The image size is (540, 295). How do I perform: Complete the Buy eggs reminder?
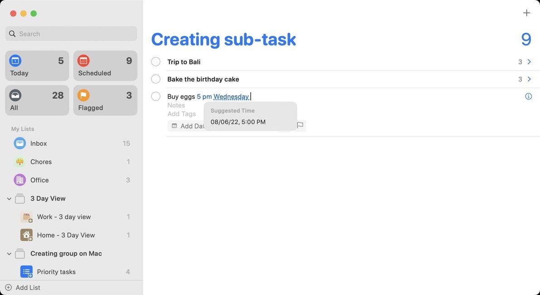(156, 96)
